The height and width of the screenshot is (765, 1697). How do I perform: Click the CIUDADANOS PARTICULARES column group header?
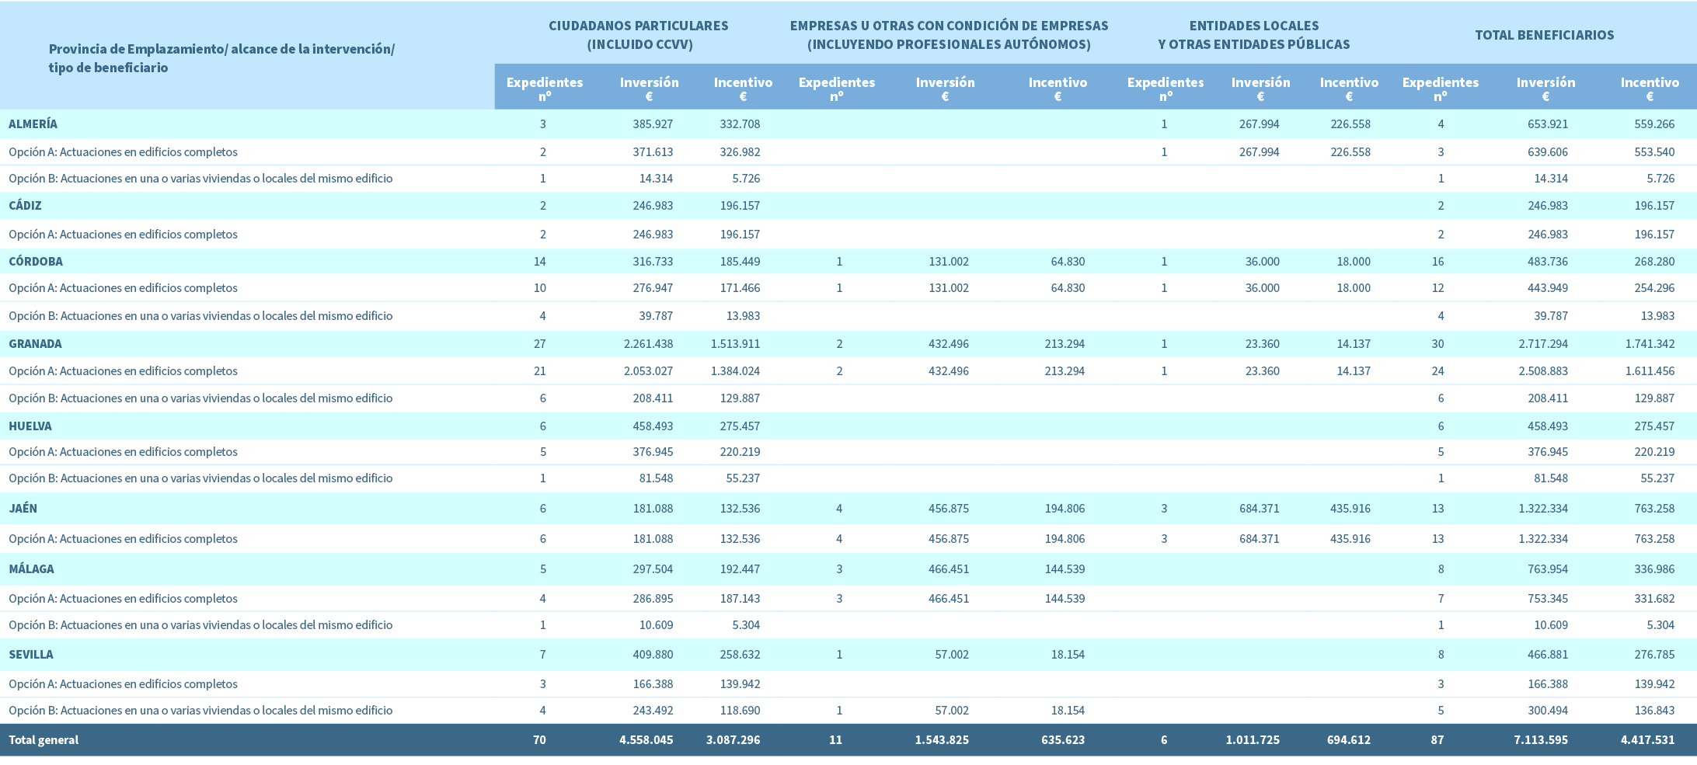coord(638,35)
